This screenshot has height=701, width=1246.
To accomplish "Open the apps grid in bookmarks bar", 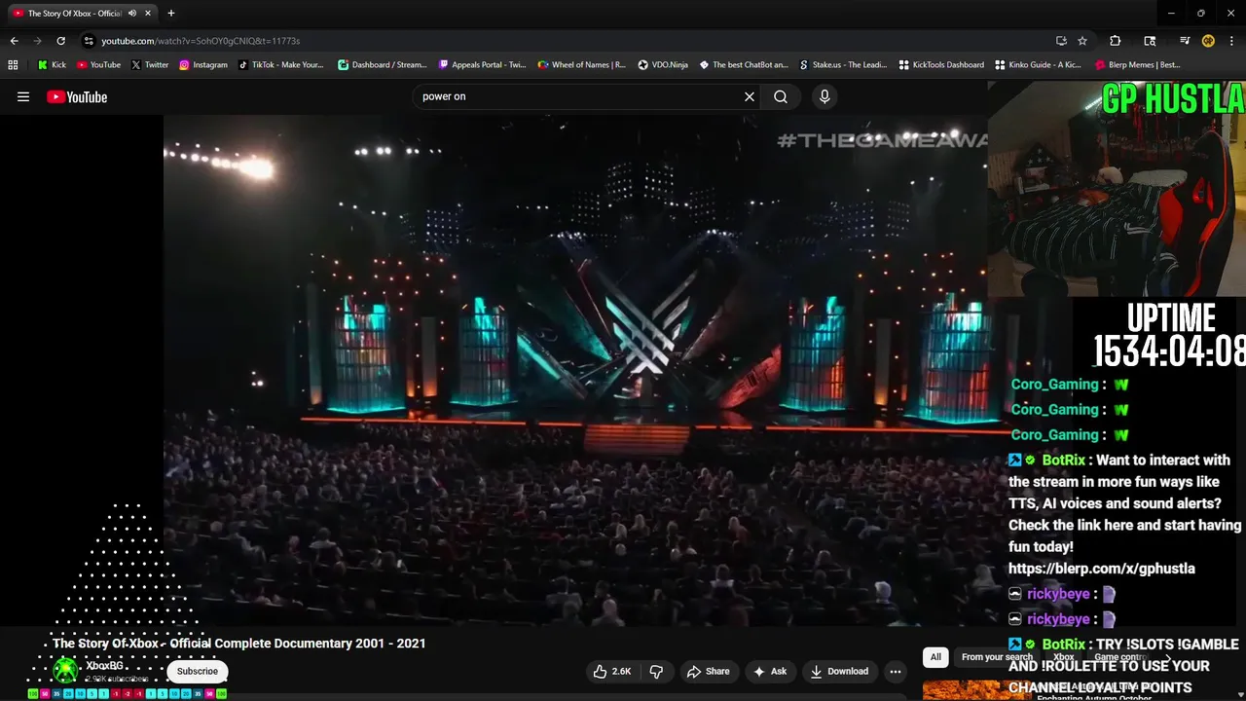I will tap(13, 65).
